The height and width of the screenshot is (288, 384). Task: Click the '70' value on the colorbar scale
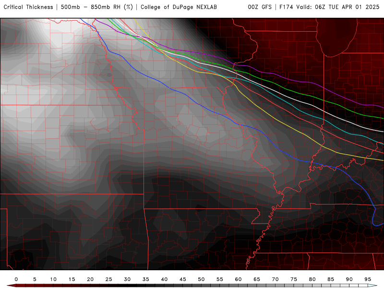tap(275, 279)
